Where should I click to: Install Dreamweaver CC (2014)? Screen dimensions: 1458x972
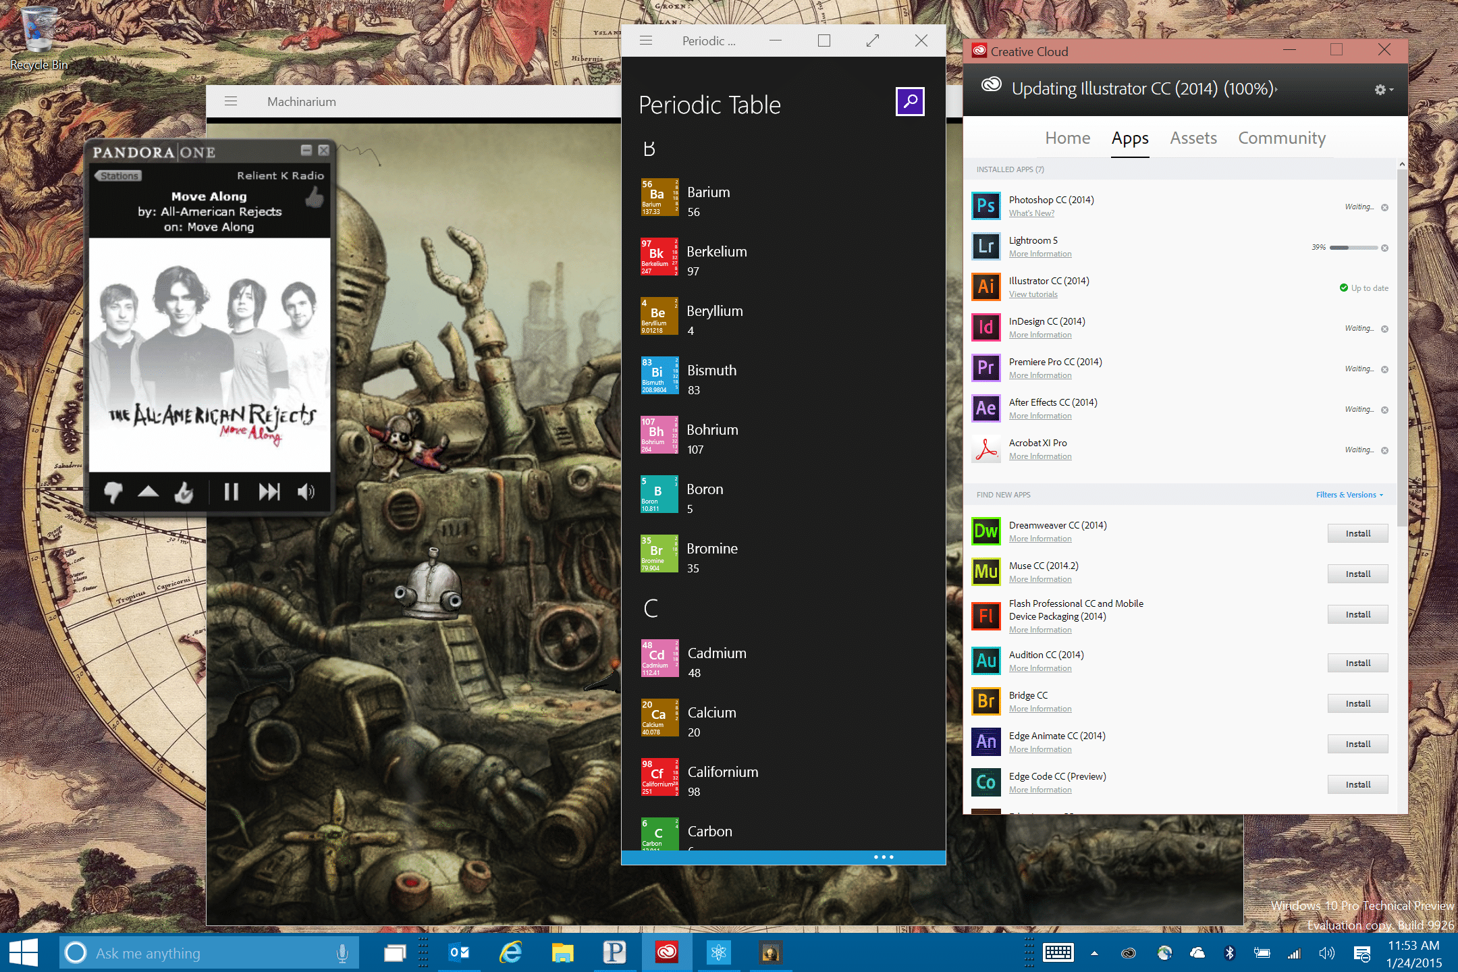pos(1357,533)
